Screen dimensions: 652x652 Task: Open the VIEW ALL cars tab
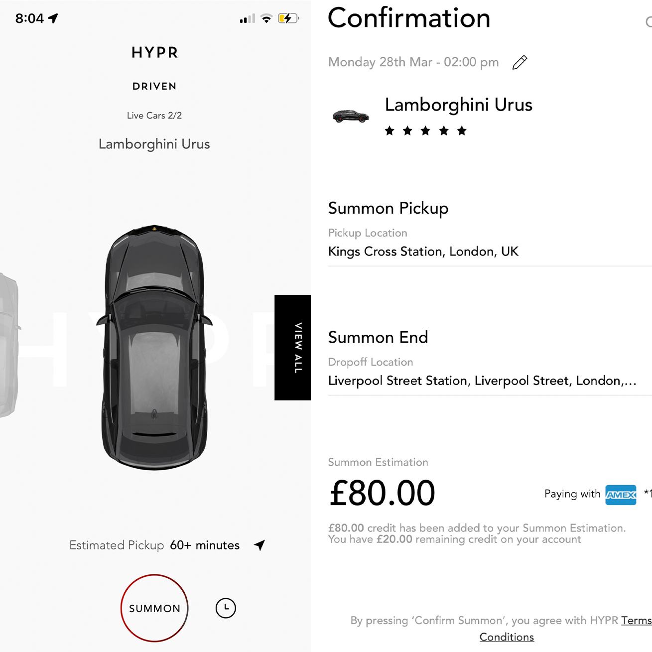pyautogui.click(x=292, y=348)
